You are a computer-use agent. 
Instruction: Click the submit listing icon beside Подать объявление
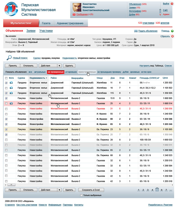tap(136, 31)
